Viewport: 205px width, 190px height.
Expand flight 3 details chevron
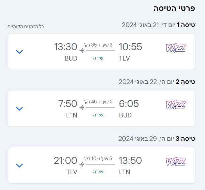tap(19, 165)
